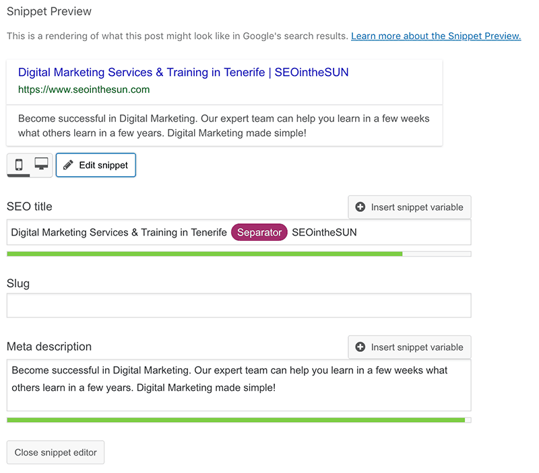The width and height of the screenshot is (539, 473).
Task: Click the Meta description length progress bar
Action: pyautogui.click(x=239, y=420)
